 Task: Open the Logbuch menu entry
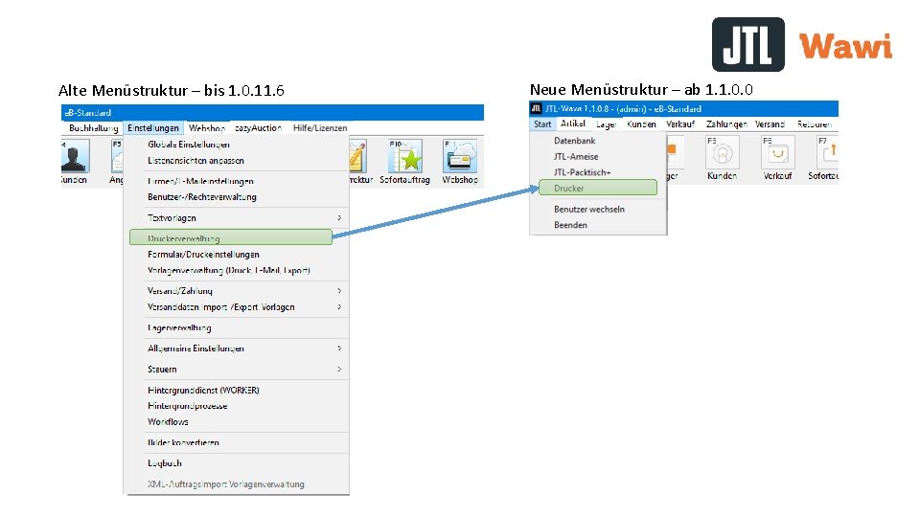164,463
